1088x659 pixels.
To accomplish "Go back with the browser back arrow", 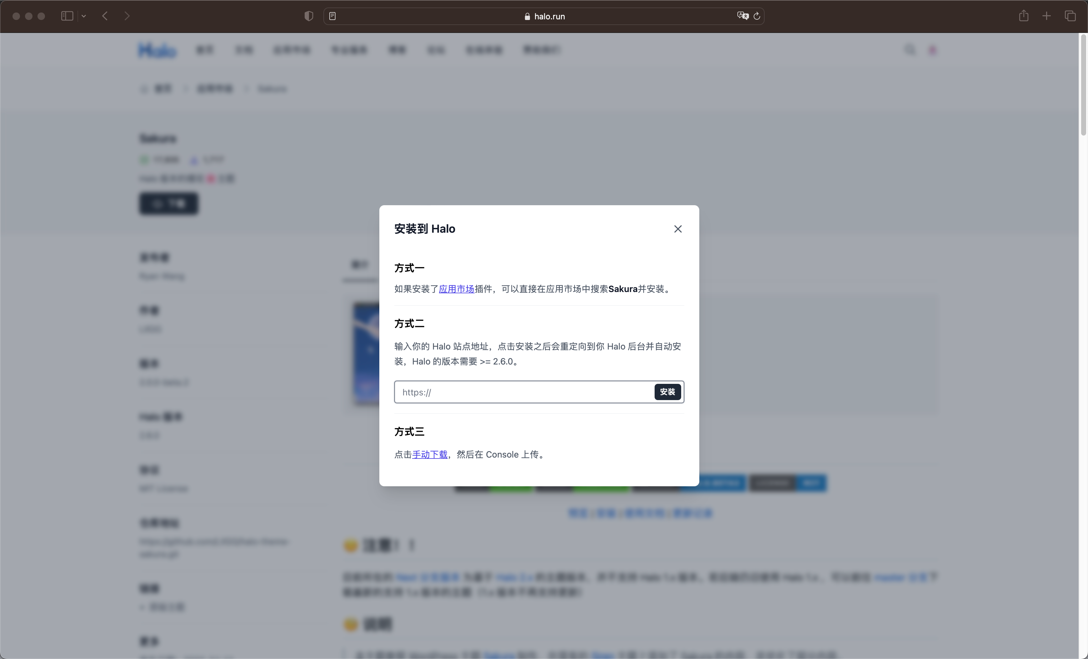I will coord(105,16).
